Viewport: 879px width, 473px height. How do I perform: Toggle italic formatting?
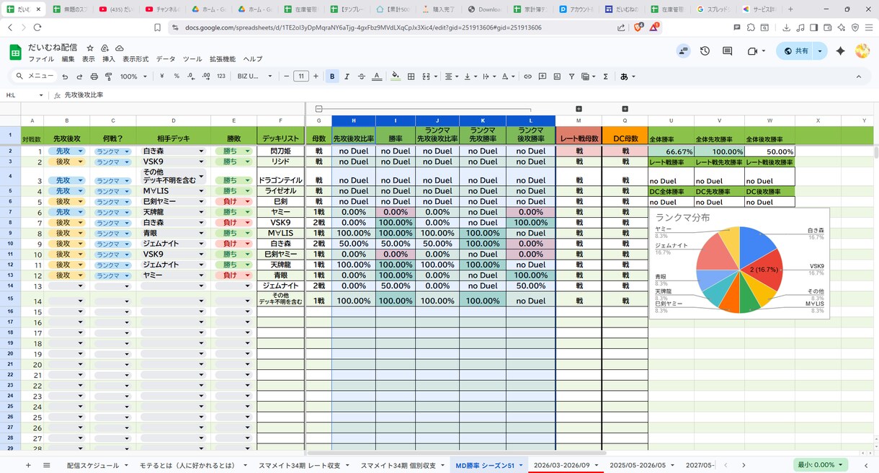pos(347,76)
